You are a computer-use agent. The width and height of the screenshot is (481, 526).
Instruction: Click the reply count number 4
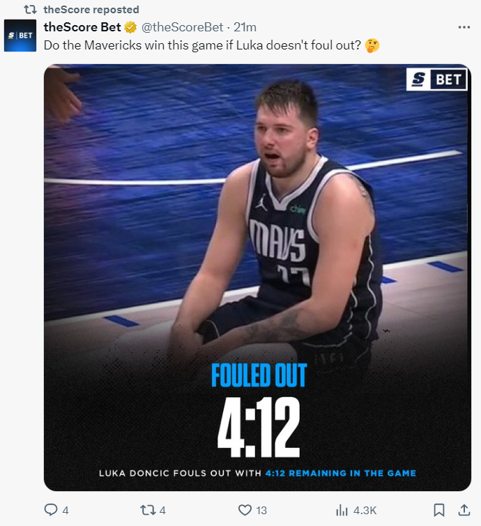coord(66,511)
